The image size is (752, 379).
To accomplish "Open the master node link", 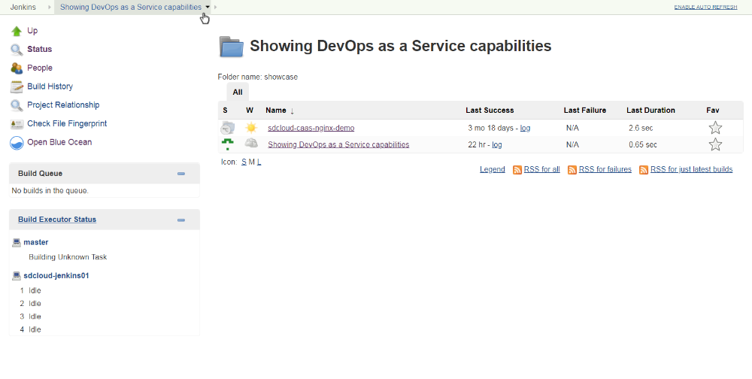I will tap(36, 242).
